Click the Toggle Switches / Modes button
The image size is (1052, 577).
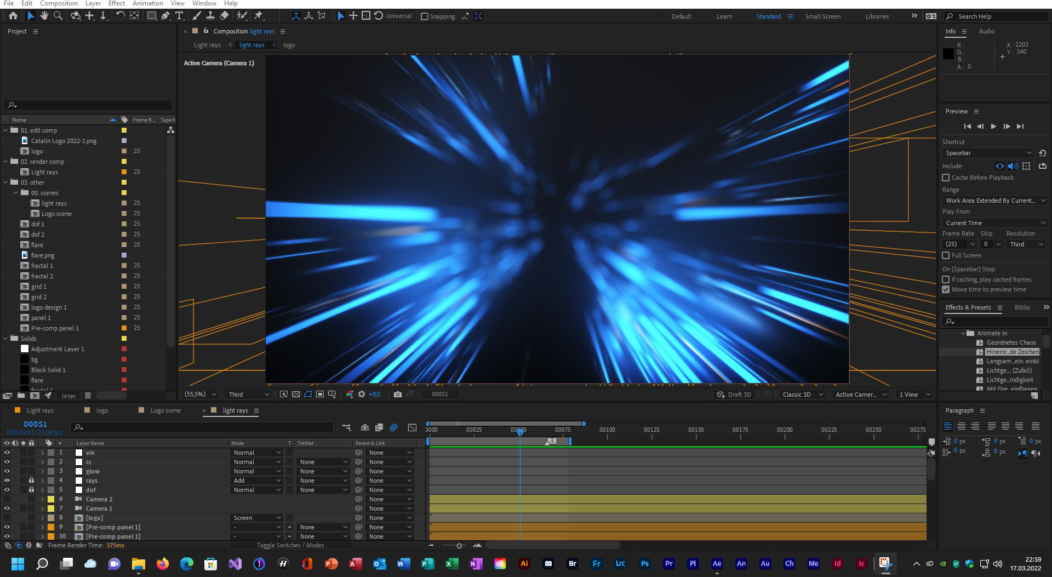tap(290, 545)
